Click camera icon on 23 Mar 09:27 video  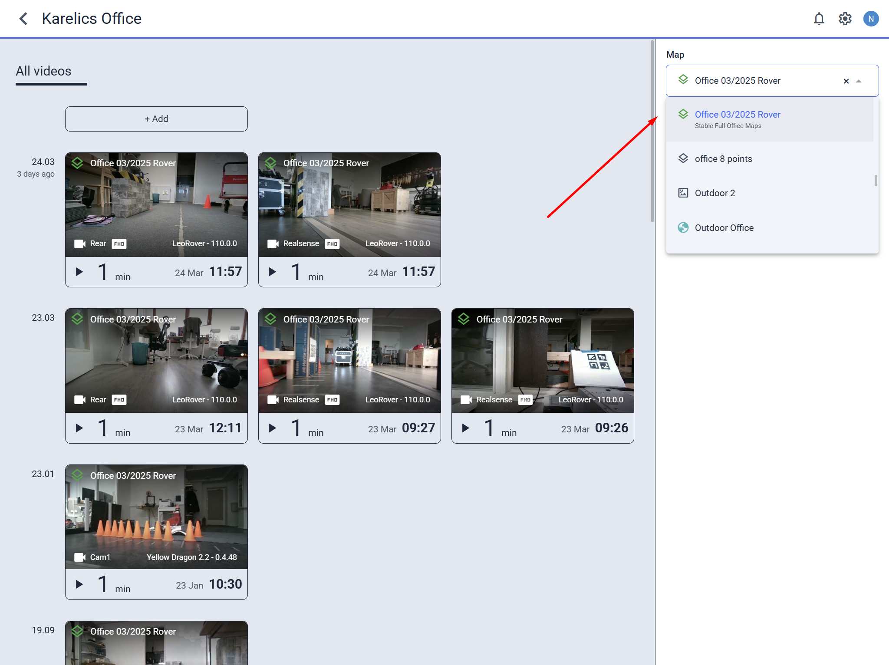click(x=273, y=400)
